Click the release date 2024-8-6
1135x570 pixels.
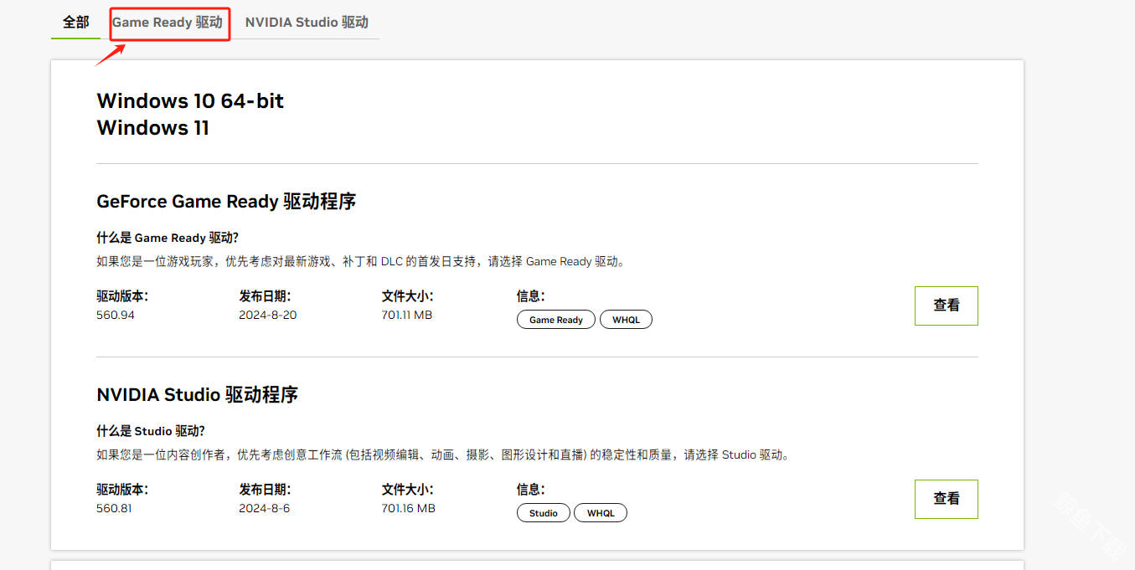[x=264, y=509]
